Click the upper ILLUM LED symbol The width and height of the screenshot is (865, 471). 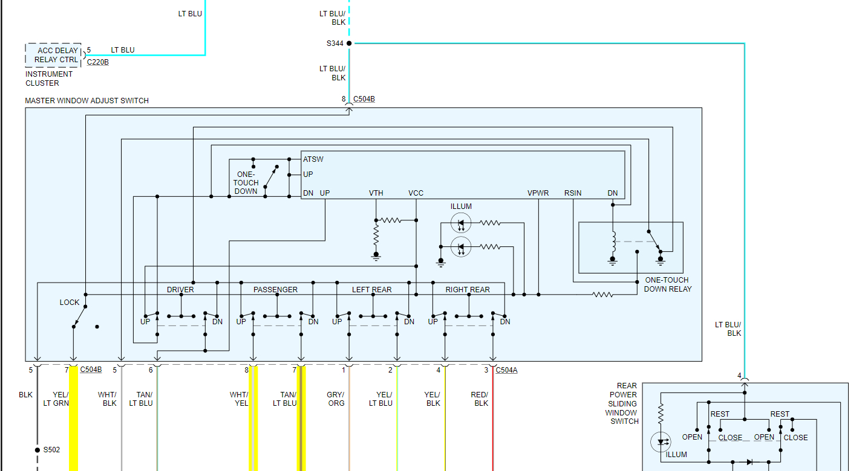461,223
